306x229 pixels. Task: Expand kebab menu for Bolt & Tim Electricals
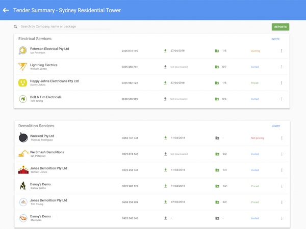pos(282,99)
